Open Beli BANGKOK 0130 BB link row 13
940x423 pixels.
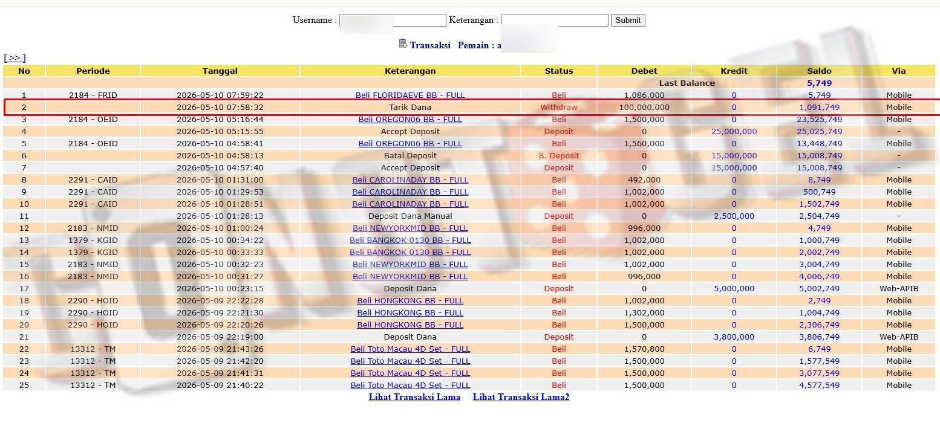click(410, 240)
